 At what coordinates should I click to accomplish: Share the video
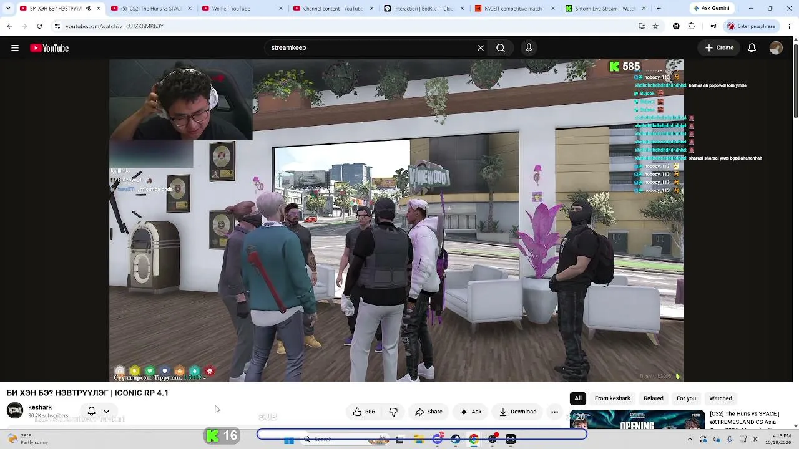(429, 412)
